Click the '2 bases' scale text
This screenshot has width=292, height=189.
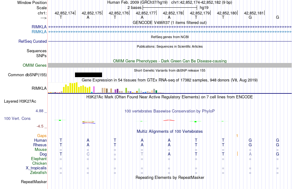pos(134,8)
